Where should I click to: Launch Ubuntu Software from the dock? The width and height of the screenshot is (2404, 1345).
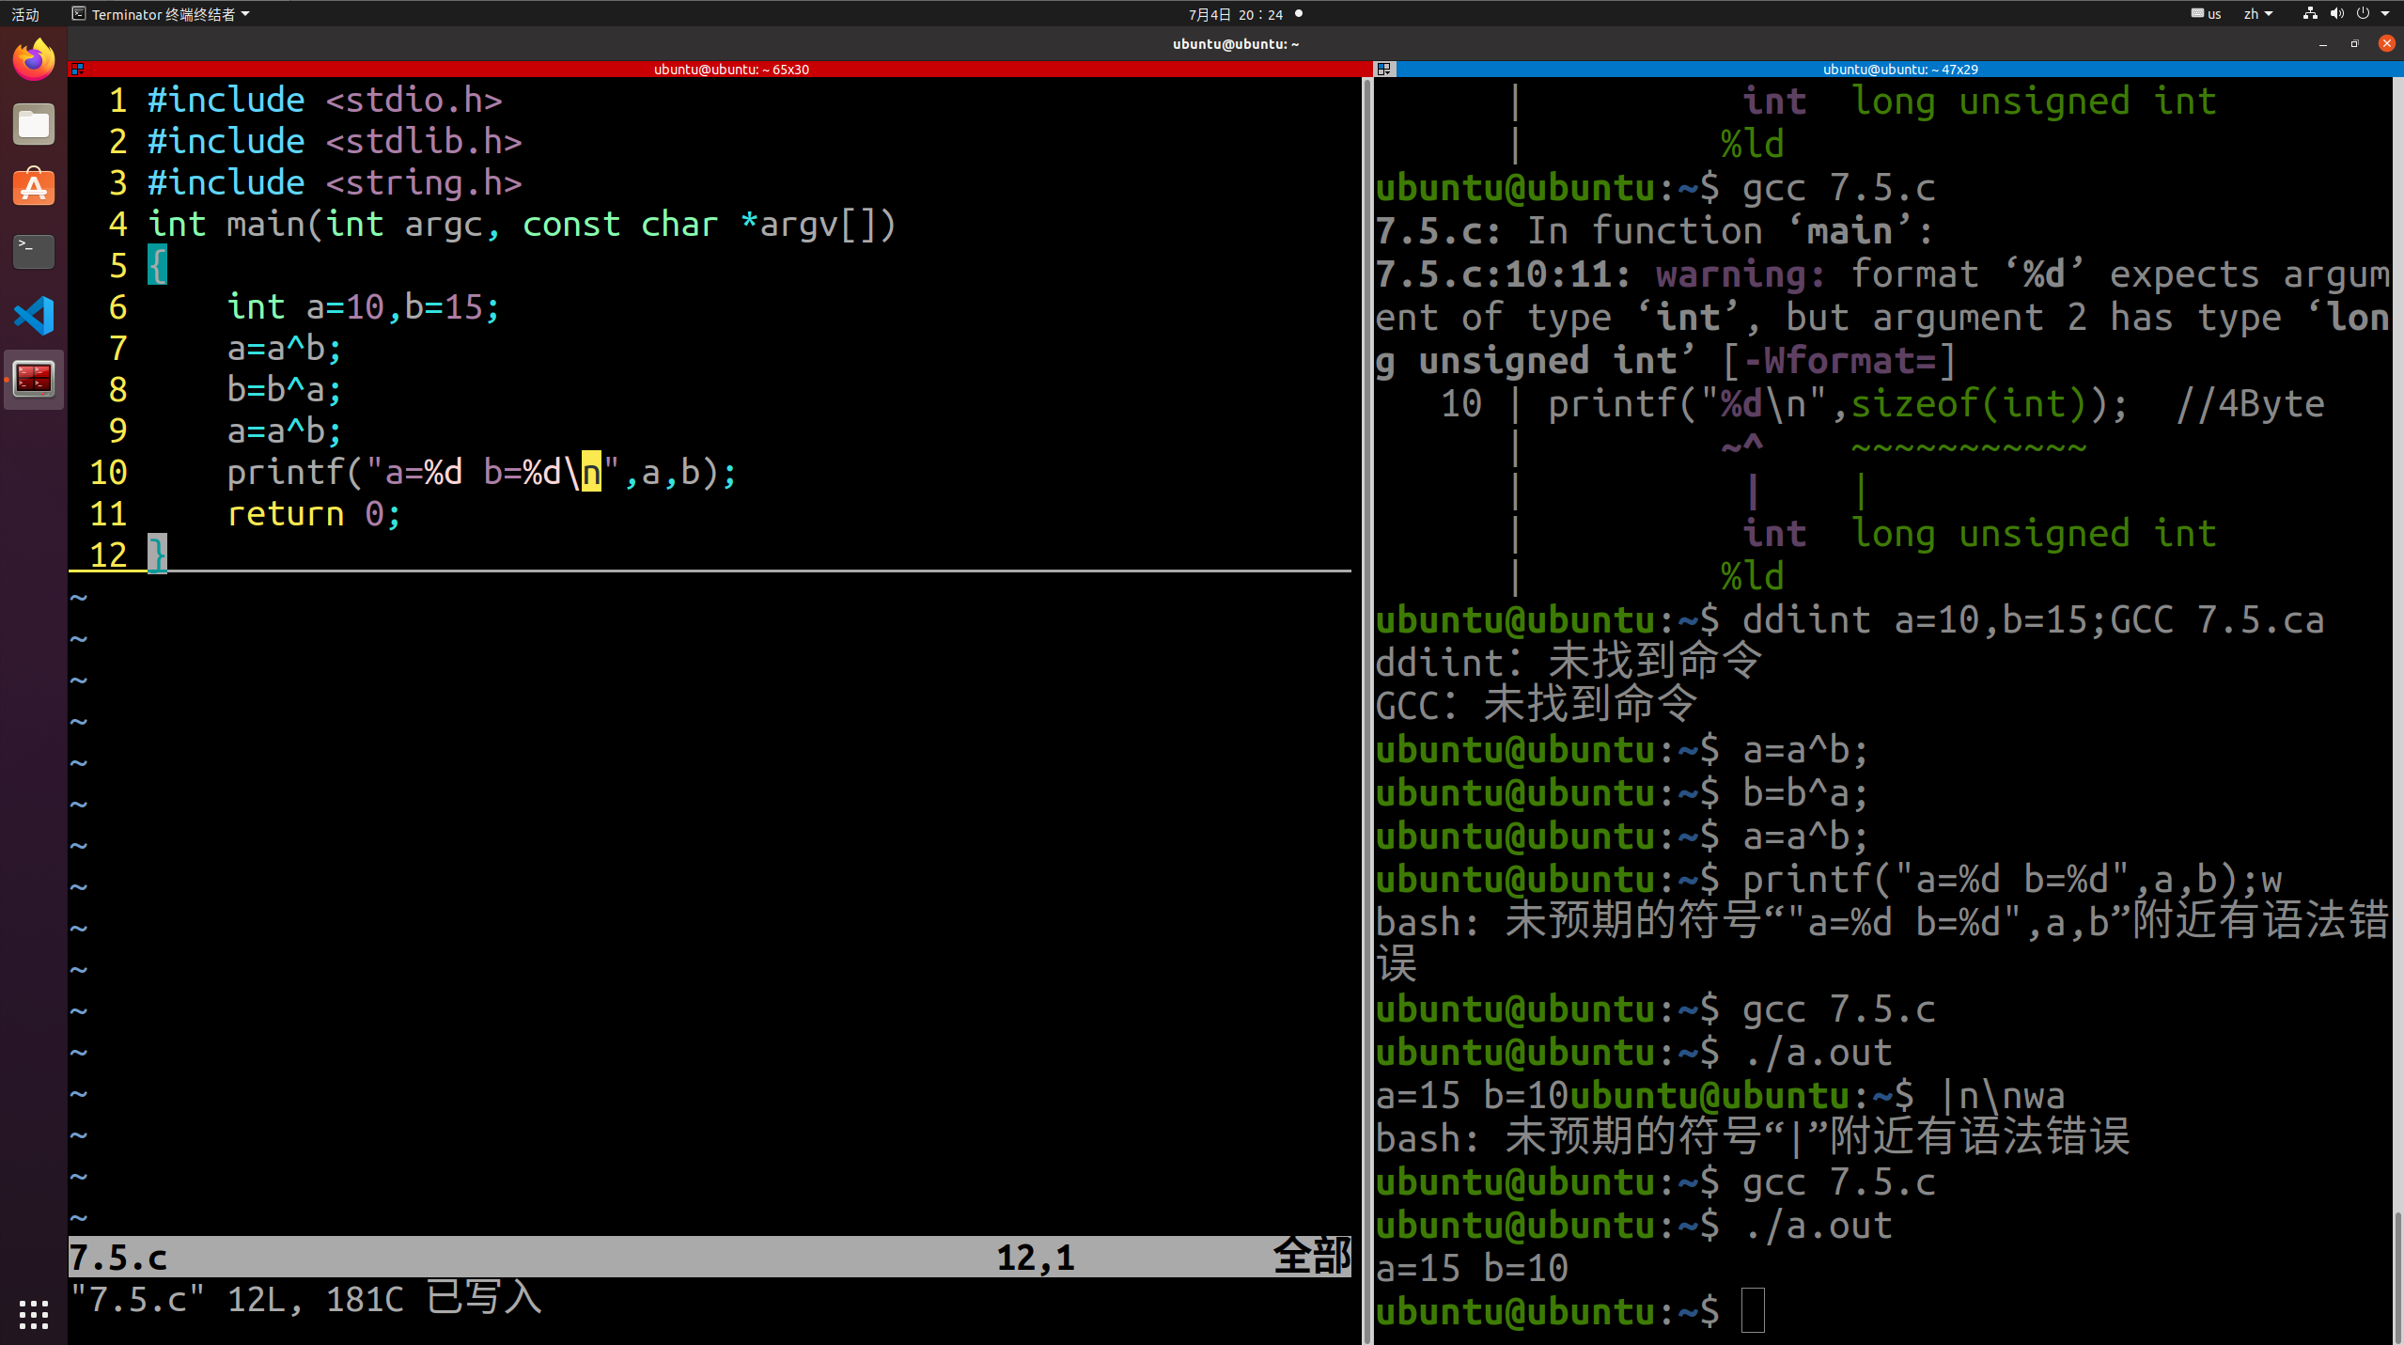pyautogui.click(x=34, y=187)
